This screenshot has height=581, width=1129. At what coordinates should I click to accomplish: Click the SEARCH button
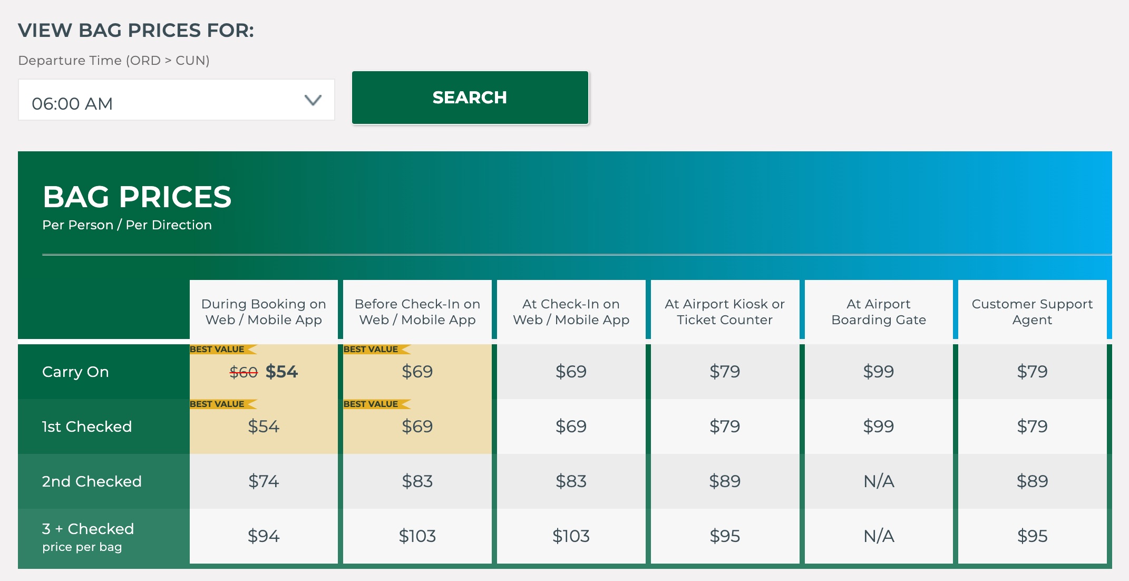click(470, 97)
